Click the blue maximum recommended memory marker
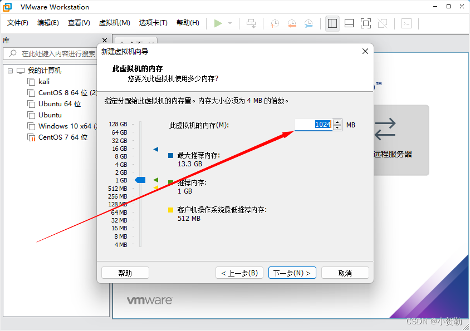This screenshot has width=470, height=331. [x=156, y=149]
